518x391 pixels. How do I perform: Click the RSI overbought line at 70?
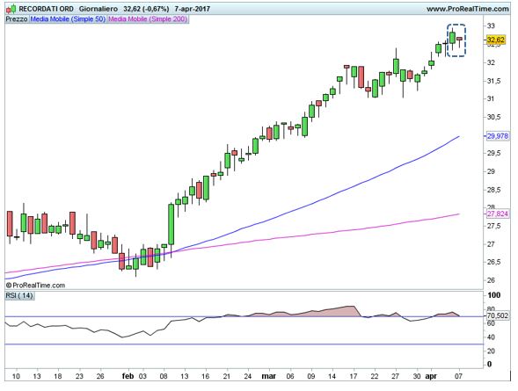click(244, 317)
